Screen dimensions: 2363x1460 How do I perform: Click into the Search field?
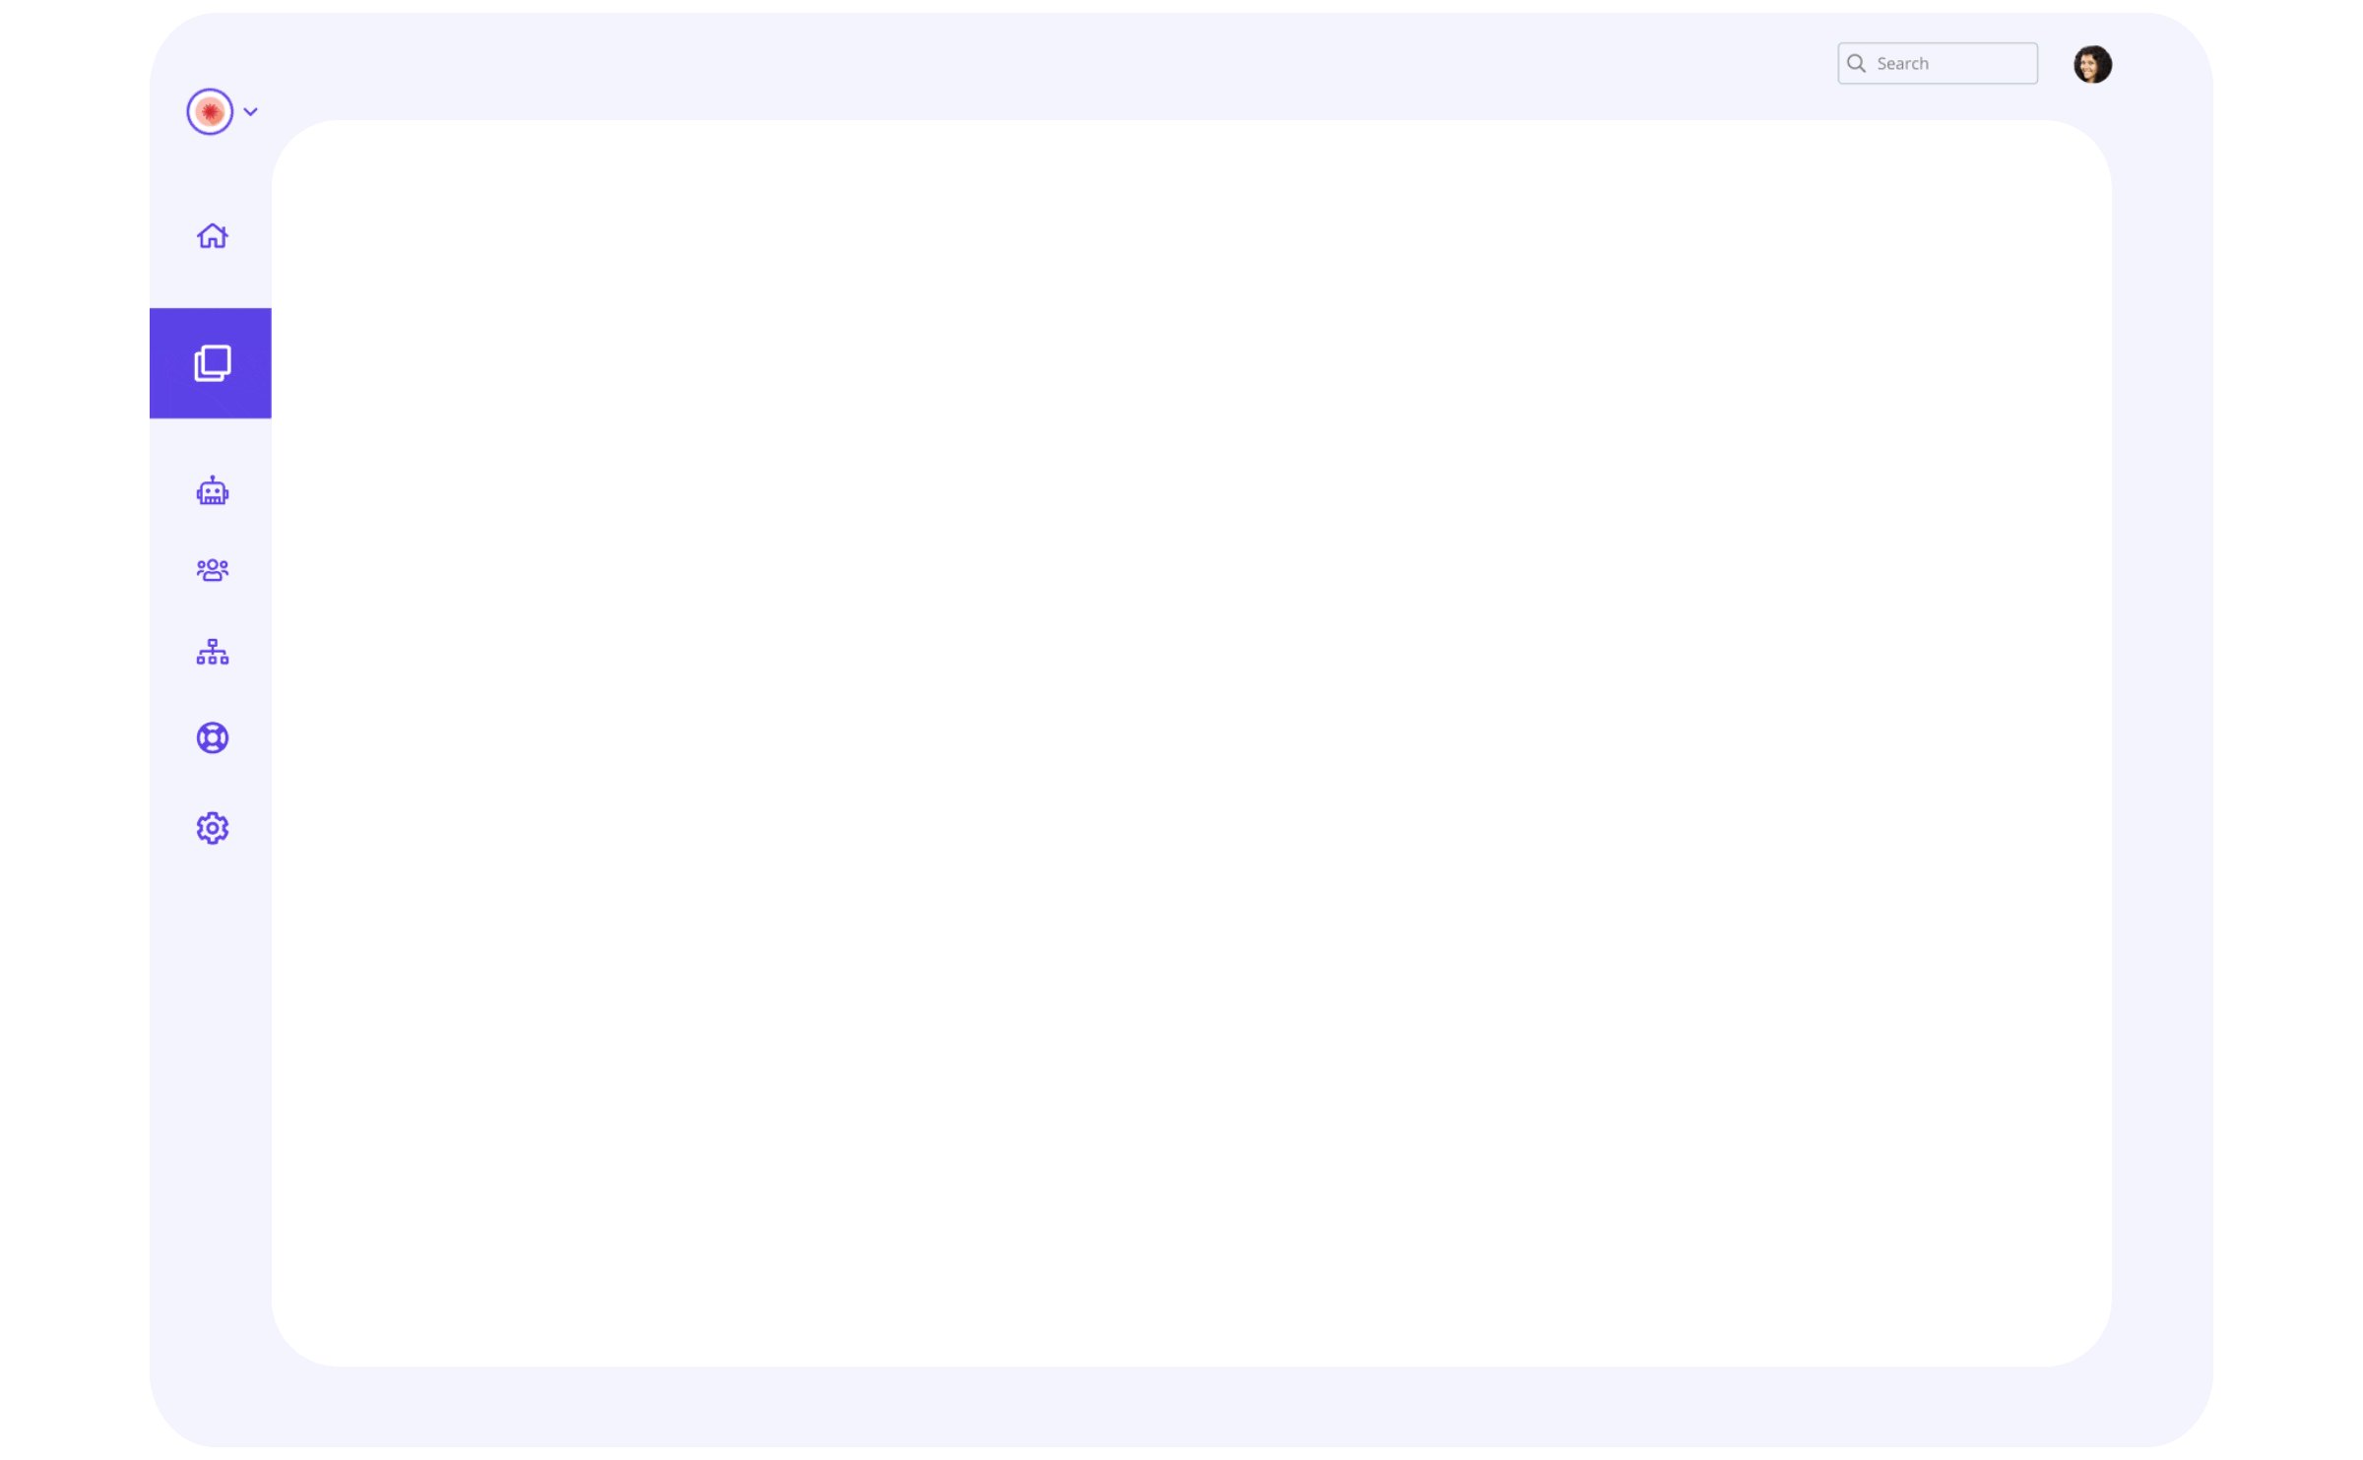pos(1937,63)
